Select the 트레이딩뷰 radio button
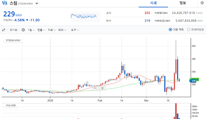The image size is (206, 119). coord(189,30)
